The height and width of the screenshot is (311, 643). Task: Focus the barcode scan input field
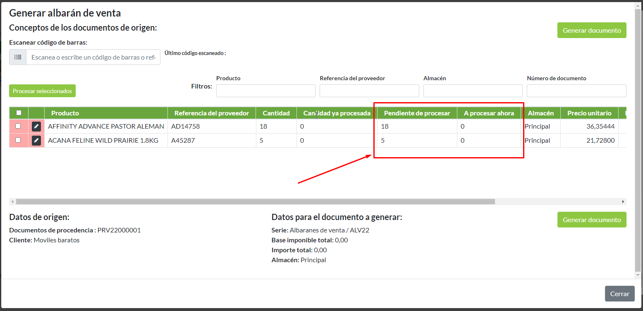tap(93, 57)
